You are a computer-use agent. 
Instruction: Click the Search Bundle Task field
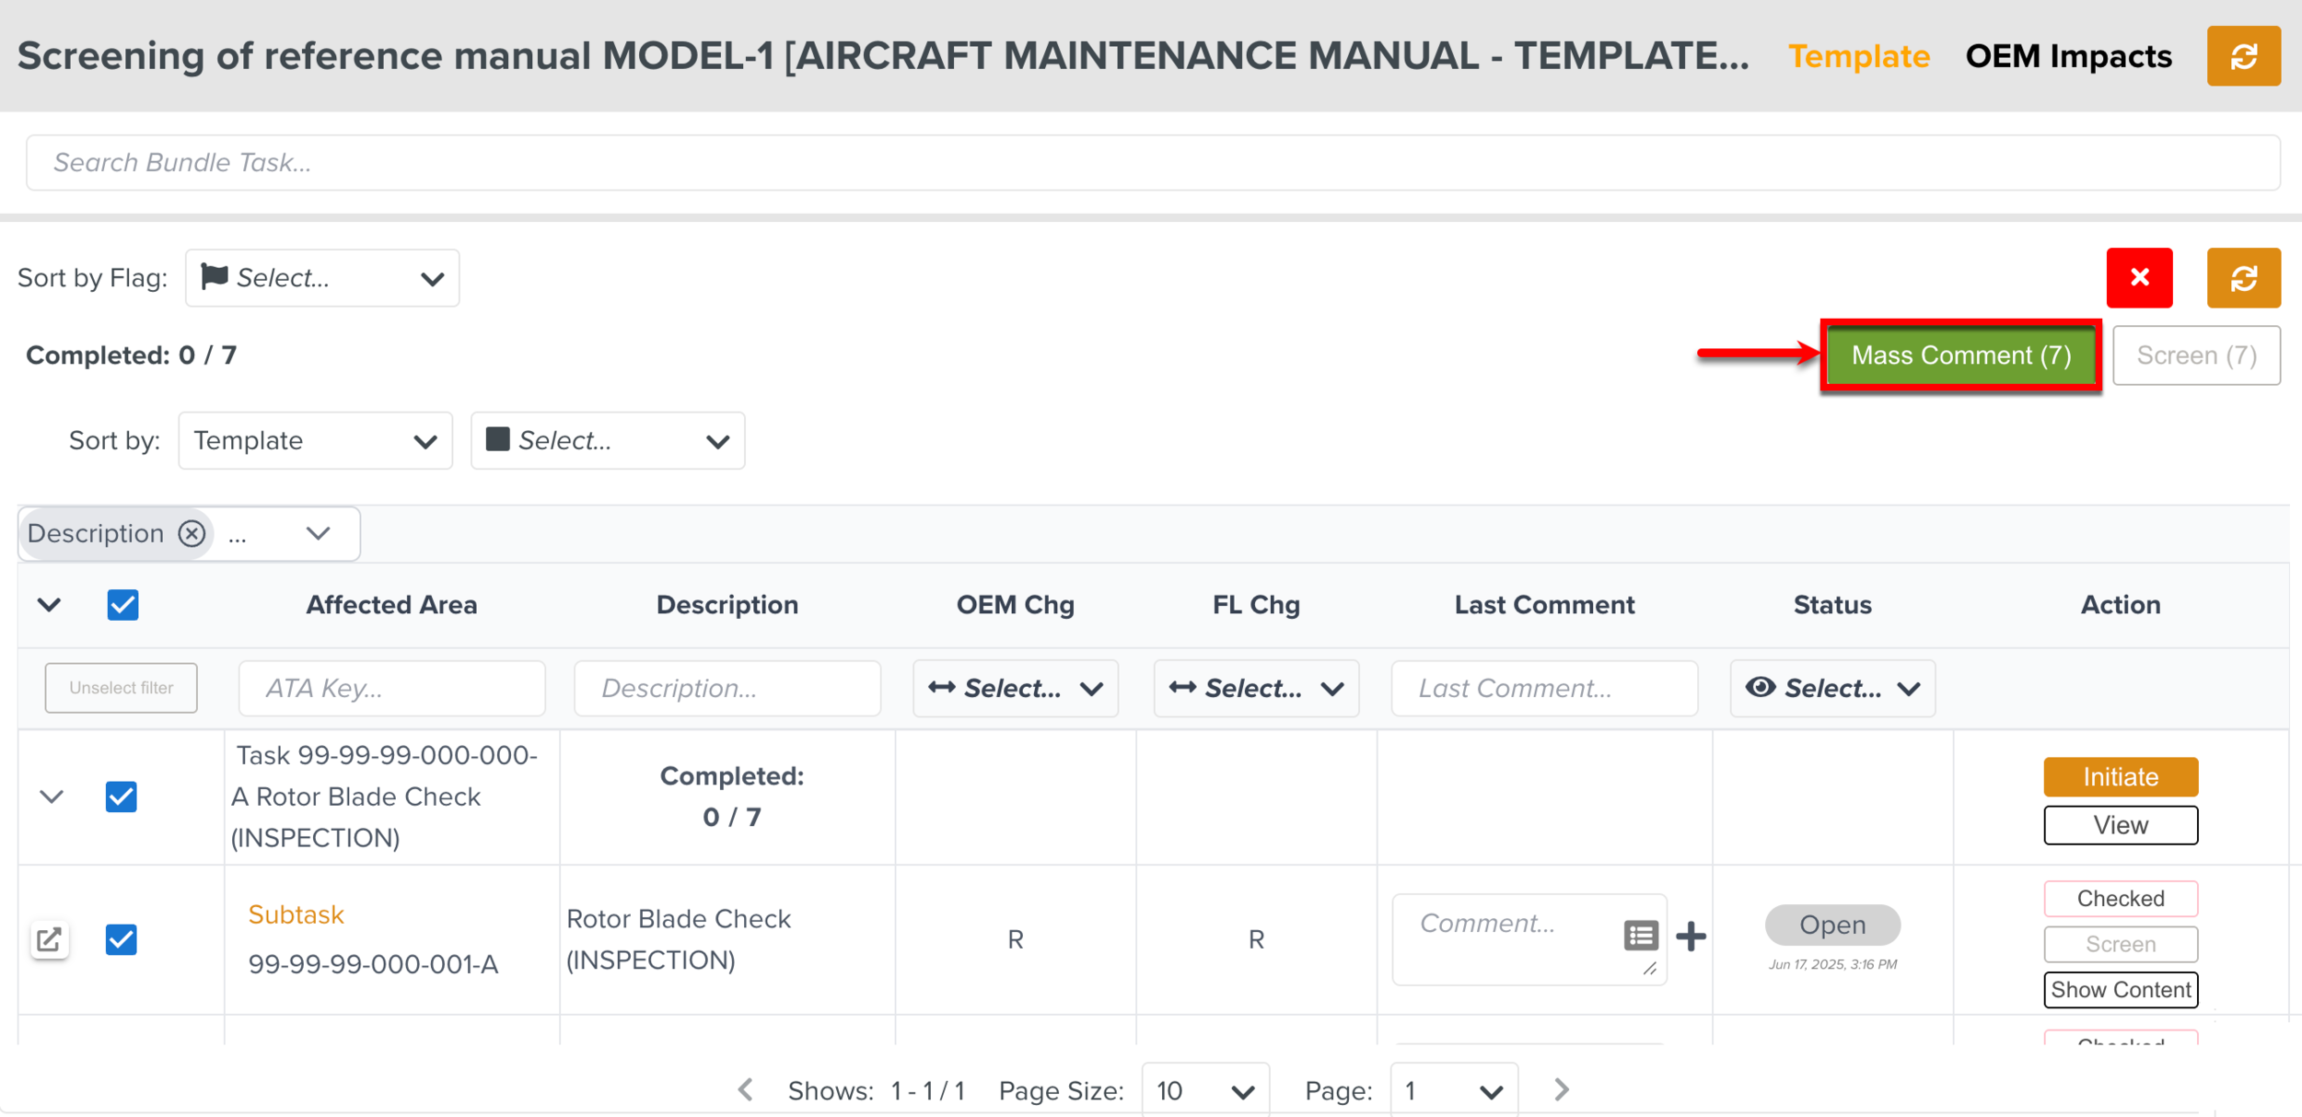click(x=1151, y=163)
